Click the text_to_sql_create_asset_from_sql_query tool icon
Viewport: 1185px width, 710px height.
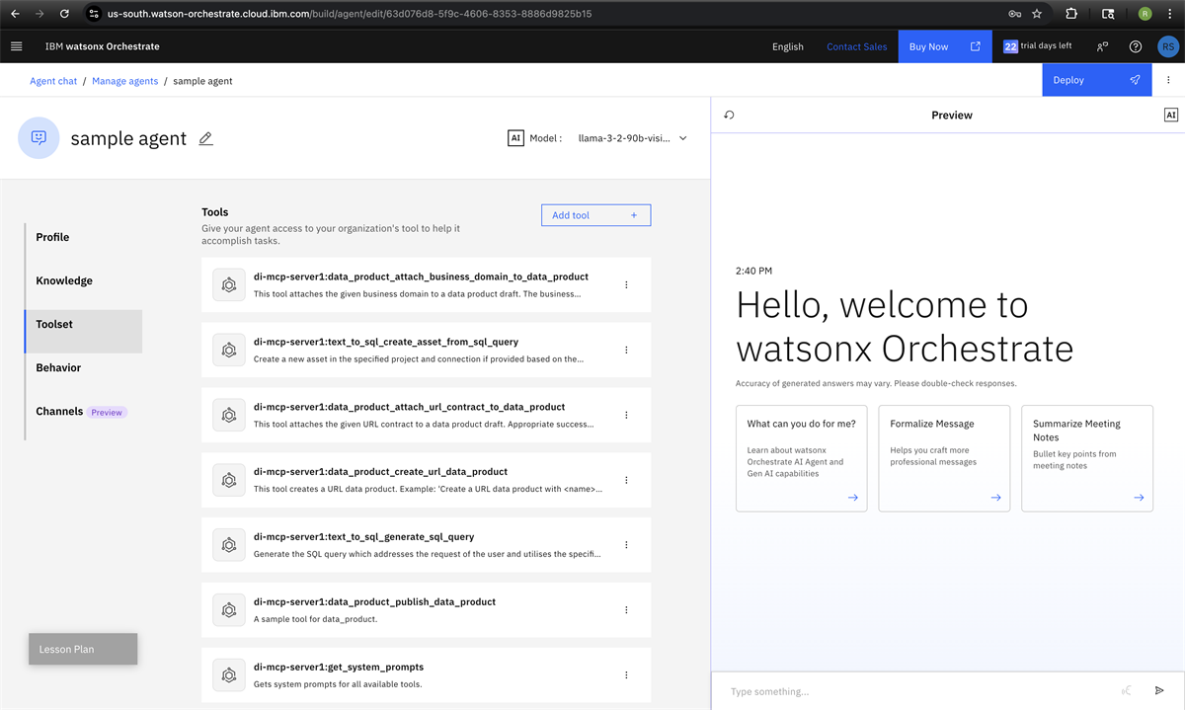(x=229, y=350)
